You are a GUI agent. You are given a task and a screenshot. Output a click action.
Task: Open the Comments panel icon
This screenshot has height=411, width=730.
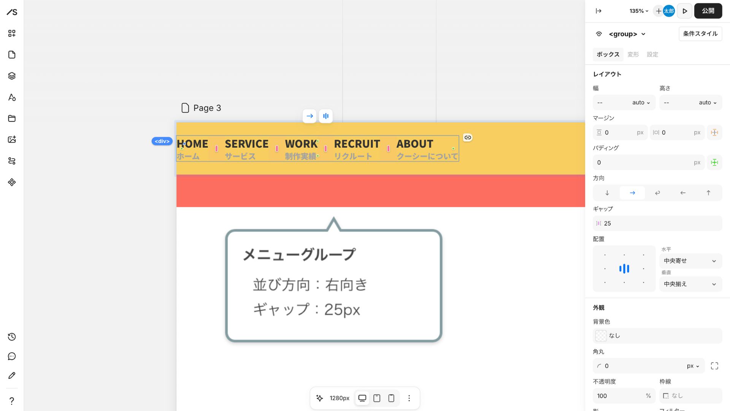[x=11, y=356]
